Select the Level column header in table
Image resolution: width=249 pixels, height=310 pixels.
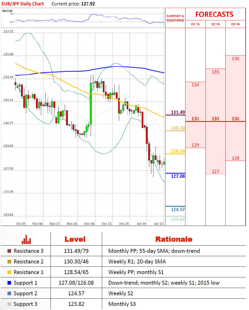pos(75,239)
